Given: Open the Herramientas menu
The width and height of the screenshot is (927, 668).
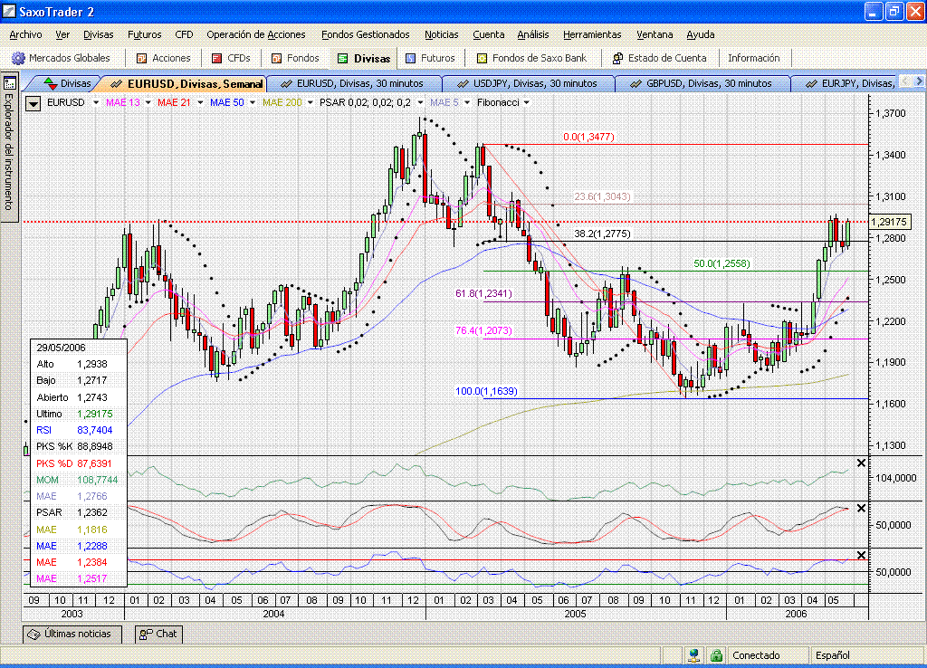Looking at the screenshot, I should click(x=592, y=35).
